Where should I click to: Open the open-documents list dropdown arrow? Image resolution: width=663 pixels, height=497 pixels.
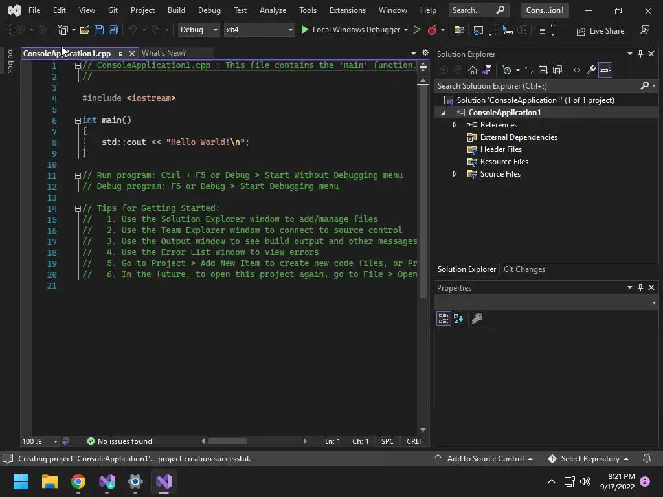coord(414,53)
